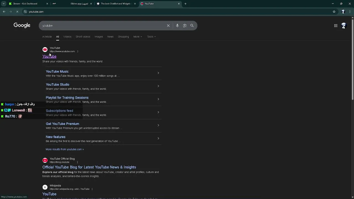This screenshot has height=199, width=354.
Task: Open the YouTube Studio sitelink
Action: pos(58,84)
